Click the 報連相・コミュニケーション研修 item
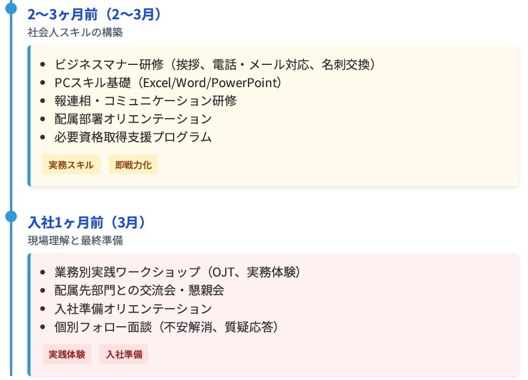The image size is (528, 380). click(146, 101)
